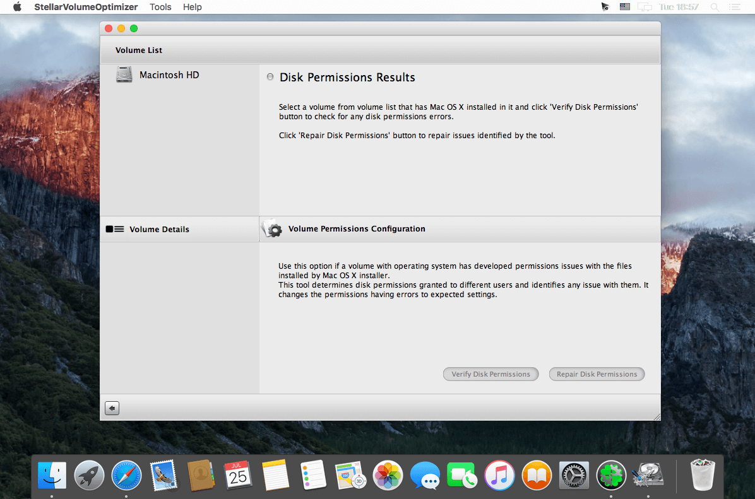
Task: Open iBooks from the Dock
Action: coord(537,476)
